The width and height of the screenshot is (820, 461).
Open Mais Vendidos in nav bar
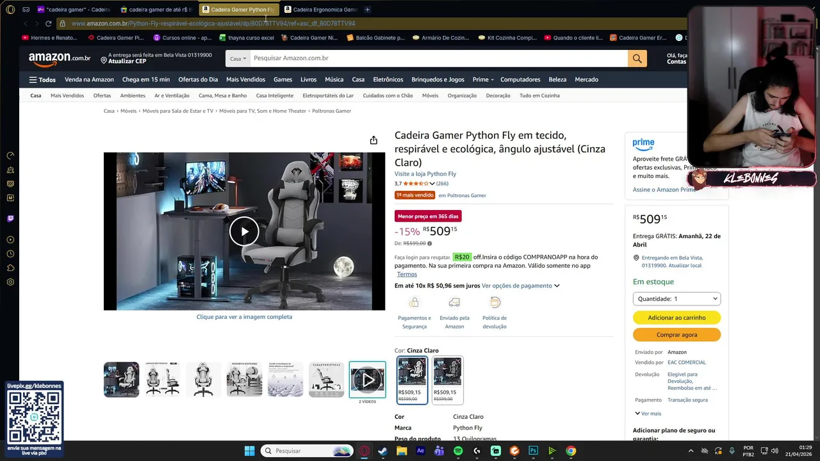[x=245, y=79]
